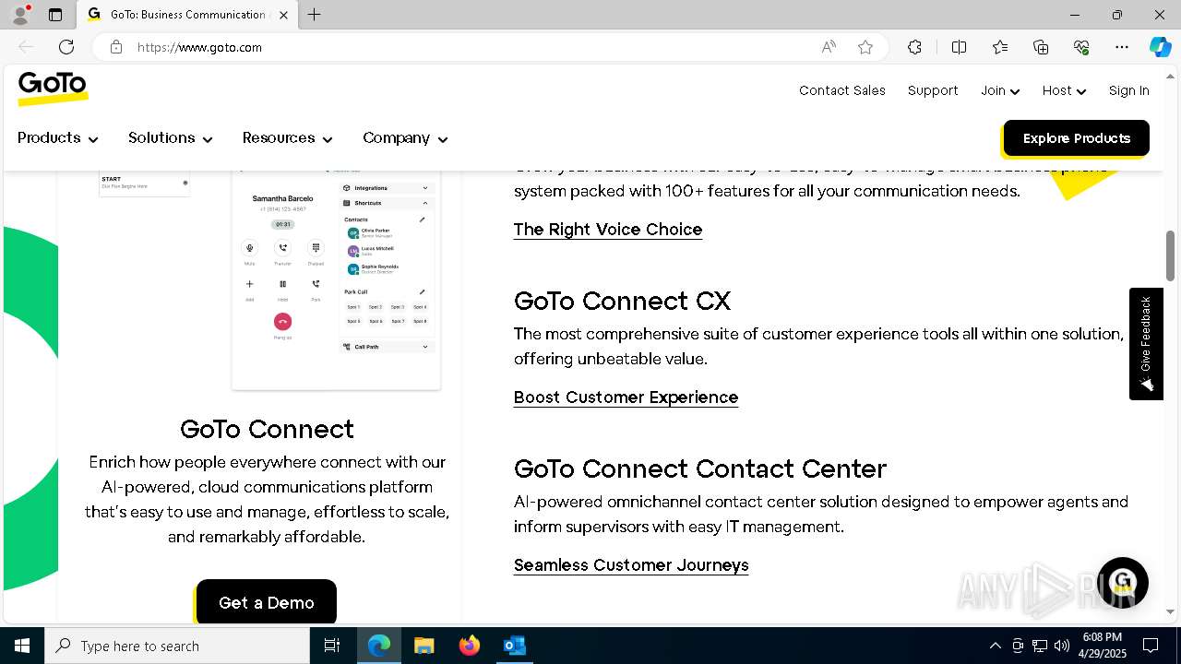The height and width of the screenshot is (664, 1181).
Task: Add this page to favorites
Action: 865,47
